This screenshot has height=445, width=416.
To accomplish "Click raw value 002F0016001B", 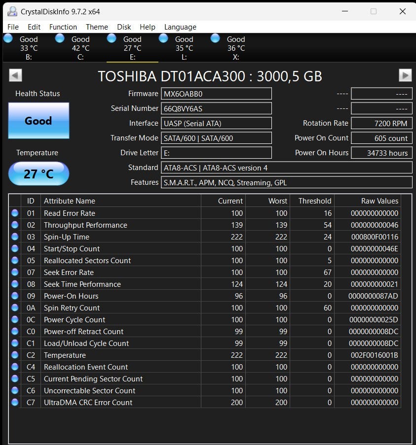I will click(374, 355).
